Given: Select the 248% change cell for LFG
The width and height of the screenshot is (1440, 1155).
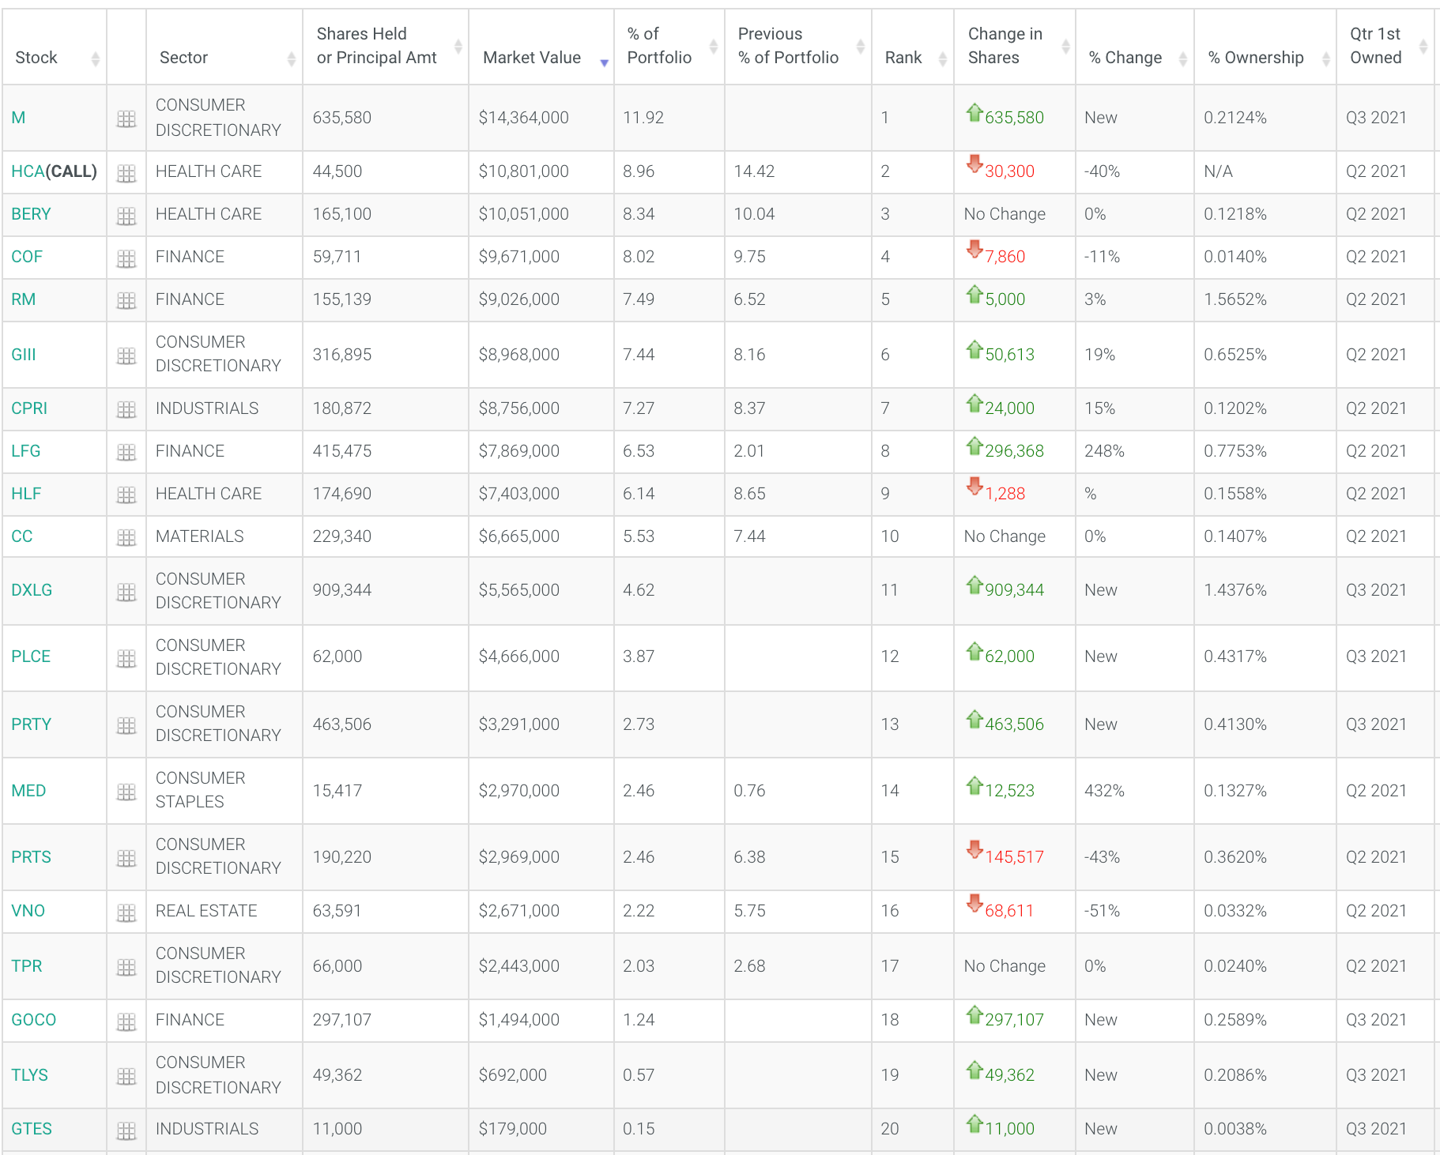Looking at the screenshot, I should pos(1134,451).
